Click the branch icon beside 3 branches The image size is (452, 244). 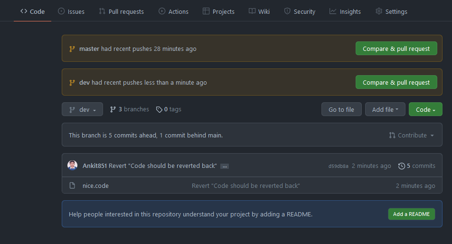point(113,109)
